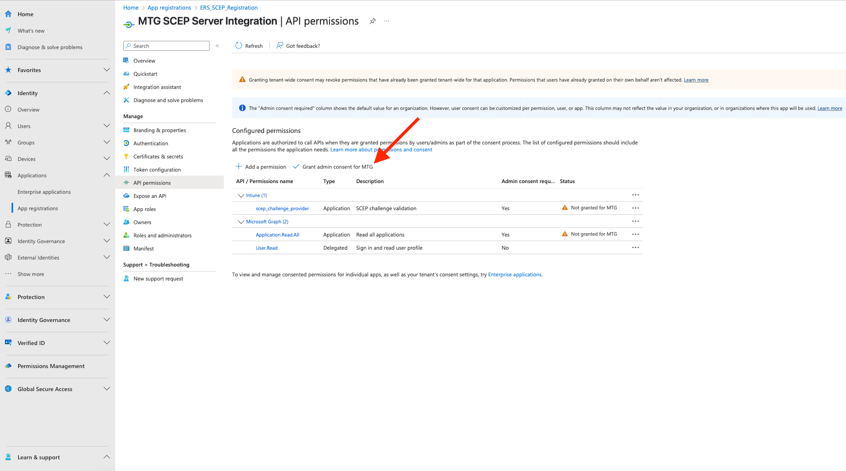Open Certificates & secrets from Manage menu
This screenshot has width=846, height=471.
pos(158,156)
